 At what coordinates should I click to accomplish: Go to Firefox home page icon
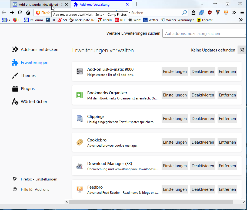(x=28, y=12)
